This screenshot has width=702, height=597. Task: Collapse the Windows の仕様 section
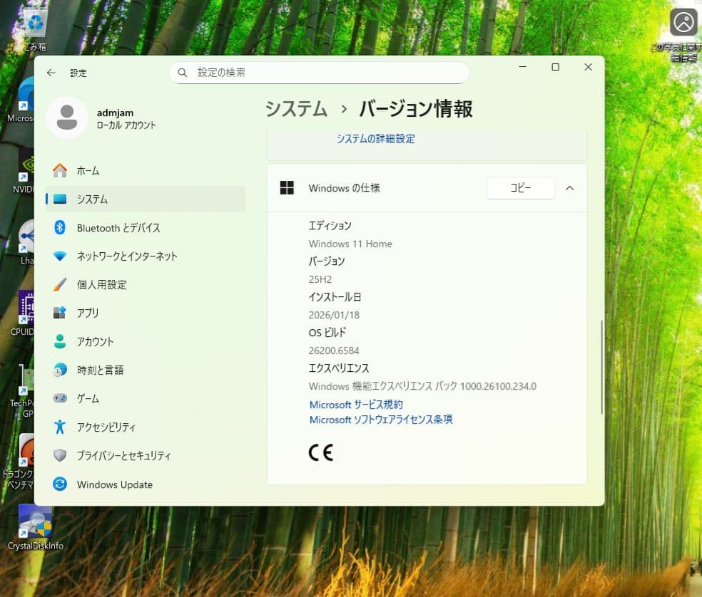pos(569,188)
